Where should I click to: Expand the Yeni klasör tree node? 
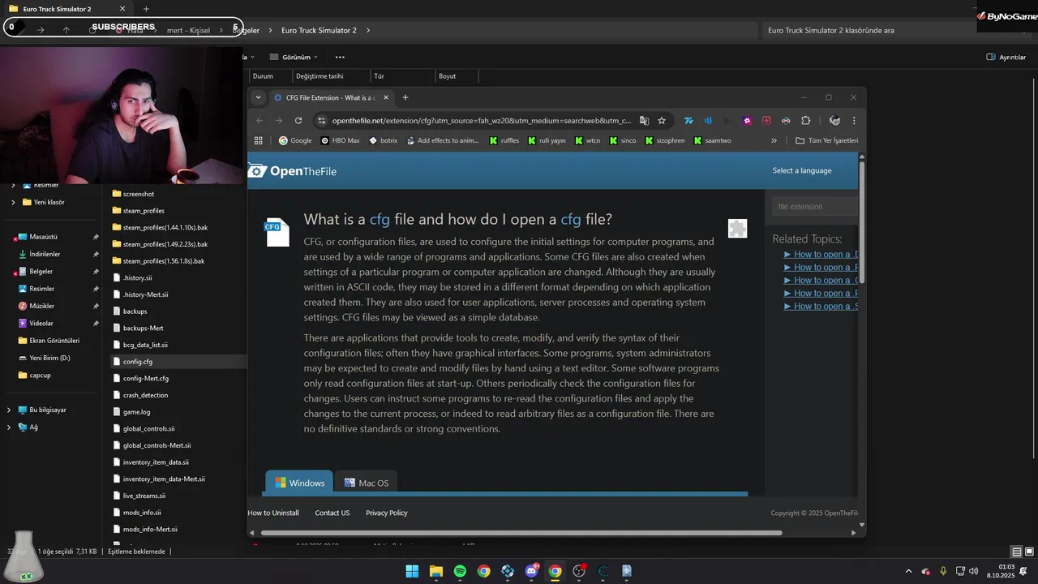tap(13, 202)
